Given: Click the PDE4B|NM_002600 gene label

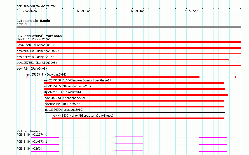Looking at the screenshot, I should pyautogui.click(x=29, y=149).
